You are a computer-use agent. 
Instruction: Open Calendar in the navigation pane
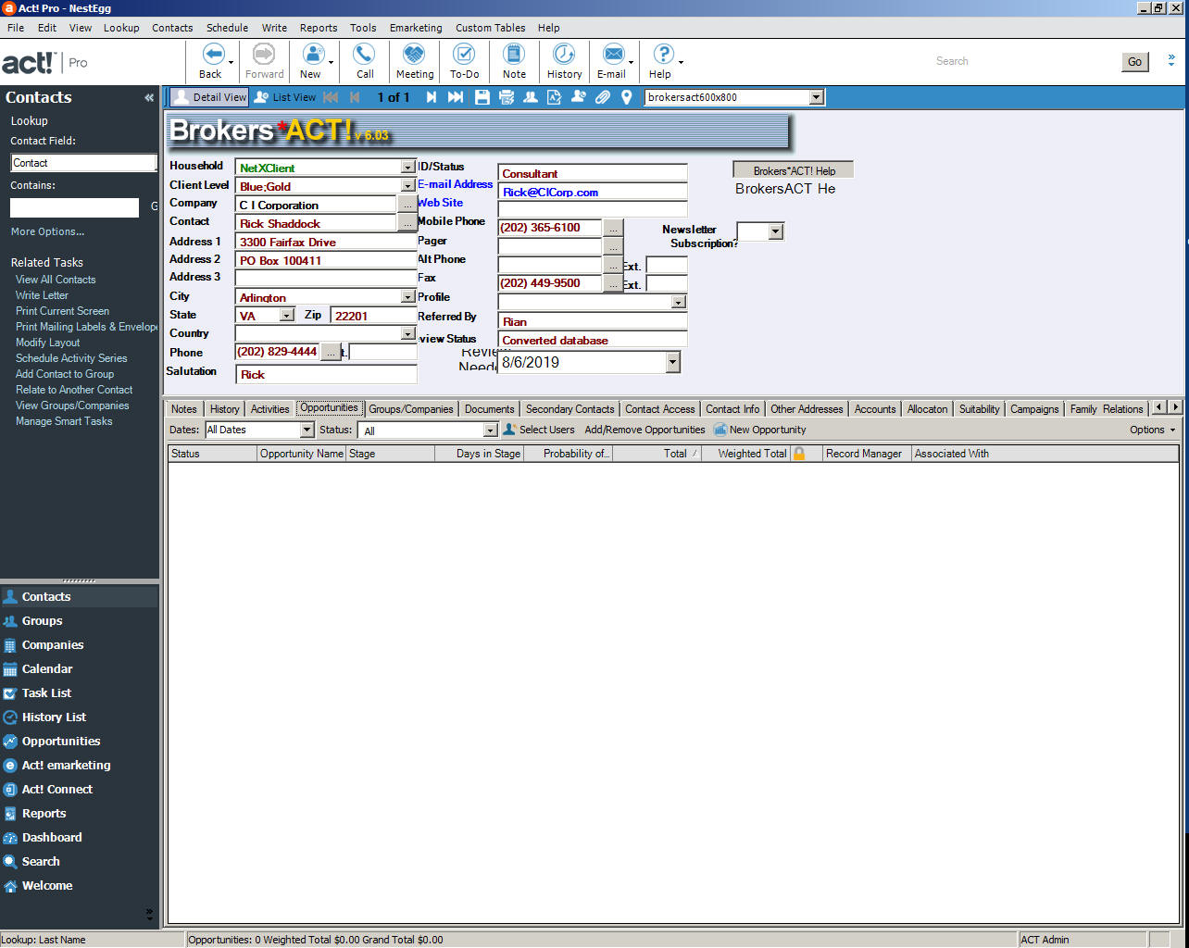coord(46,669)
